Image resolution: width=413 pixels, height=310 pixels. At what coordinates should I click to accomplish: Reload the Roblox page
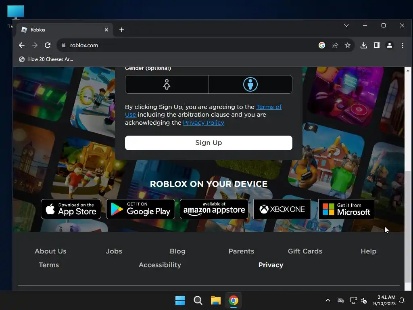(48, 45)
